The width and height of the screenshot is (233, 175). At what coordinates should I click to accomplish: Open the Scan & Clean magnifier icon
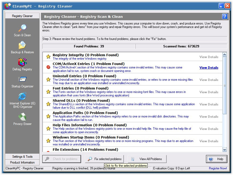[x=22, y=28]
